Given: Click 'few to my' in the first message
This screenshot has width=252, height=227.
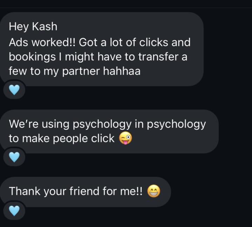Looking at the screenshot, I should [34, 71].
